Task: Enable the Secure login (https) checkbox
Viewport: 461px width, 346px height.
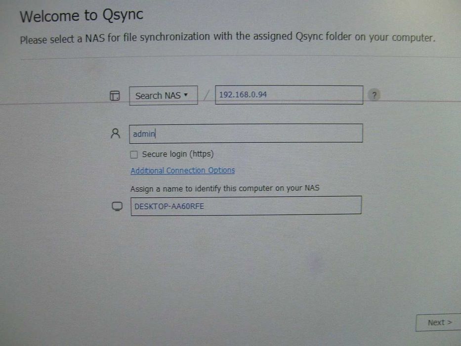Action: 134,154
